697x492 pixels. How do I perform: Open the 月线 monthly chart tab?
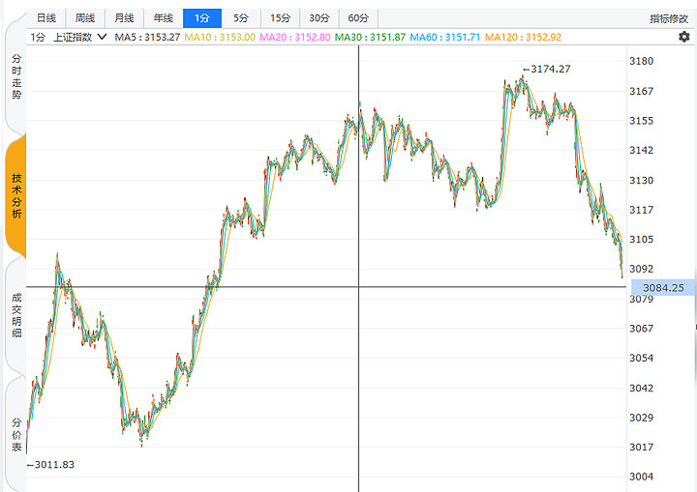[124, 18]
